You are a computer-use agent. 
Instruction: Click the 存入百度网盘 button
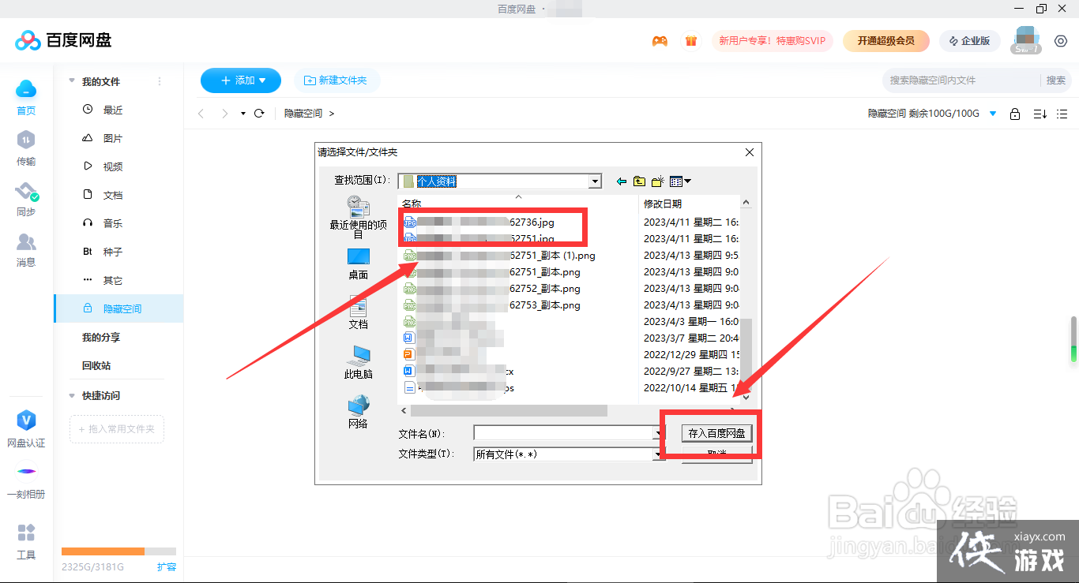pyautogui.click(x=716, y=433)
